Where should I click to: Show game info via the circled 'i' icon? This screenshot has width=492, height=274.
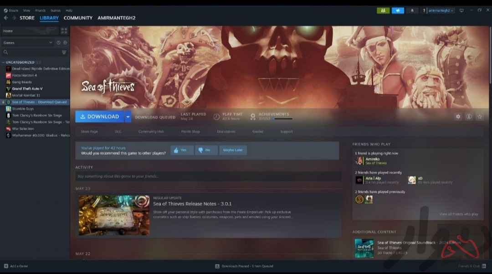[469, 117]
